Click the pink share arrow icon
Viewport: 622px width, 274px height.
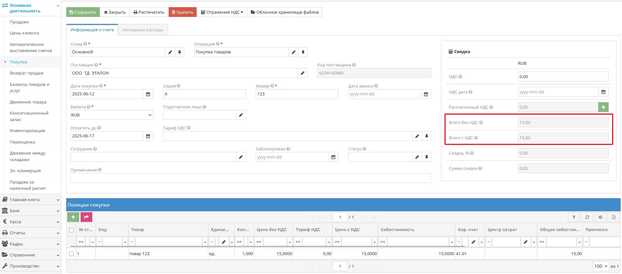click(x=86, y=217)
